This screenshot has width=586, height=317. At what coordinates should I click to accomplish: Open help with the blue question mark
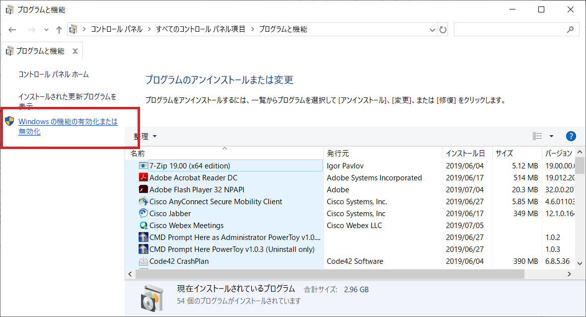coord(571,137)
